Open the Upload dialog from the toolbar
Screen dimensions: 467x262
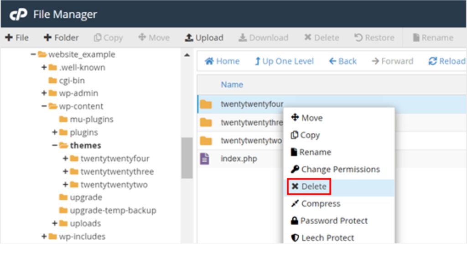(x=204, y=38)
